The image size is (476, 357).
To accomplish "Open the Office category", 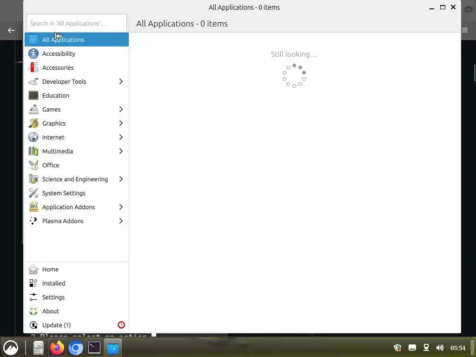I will pos(77,165).
